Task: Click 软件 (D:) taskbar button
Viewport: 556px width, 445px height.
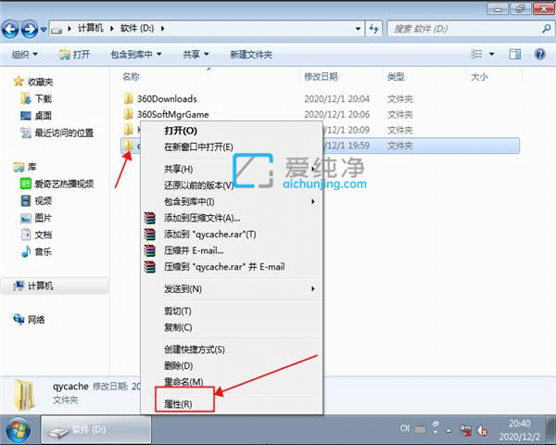Action: coord(96,430)
